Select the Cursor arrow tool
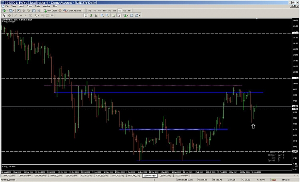 click(x=4, y=15)
